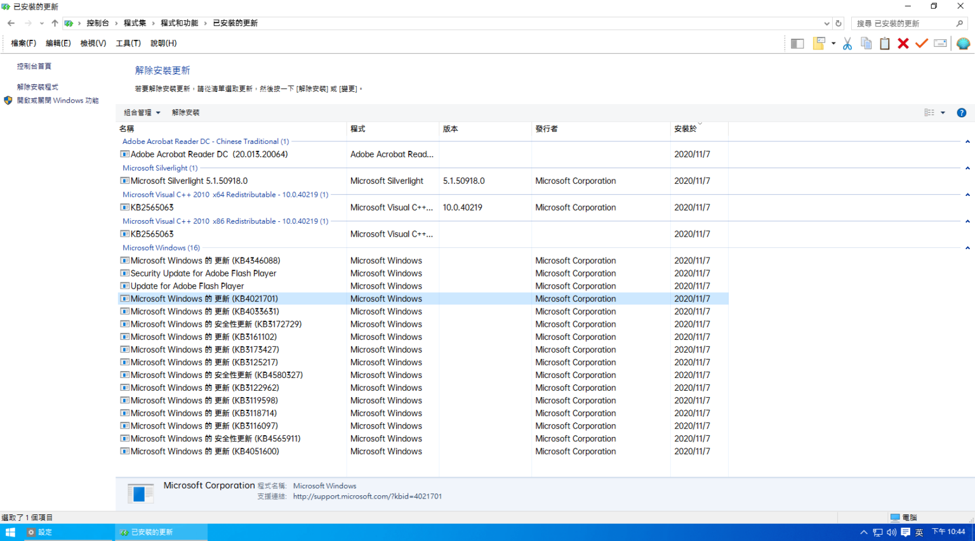The image size is (975, 541).
Task: Show hidden tray icons chevron
Action: [x=863, y=532]
